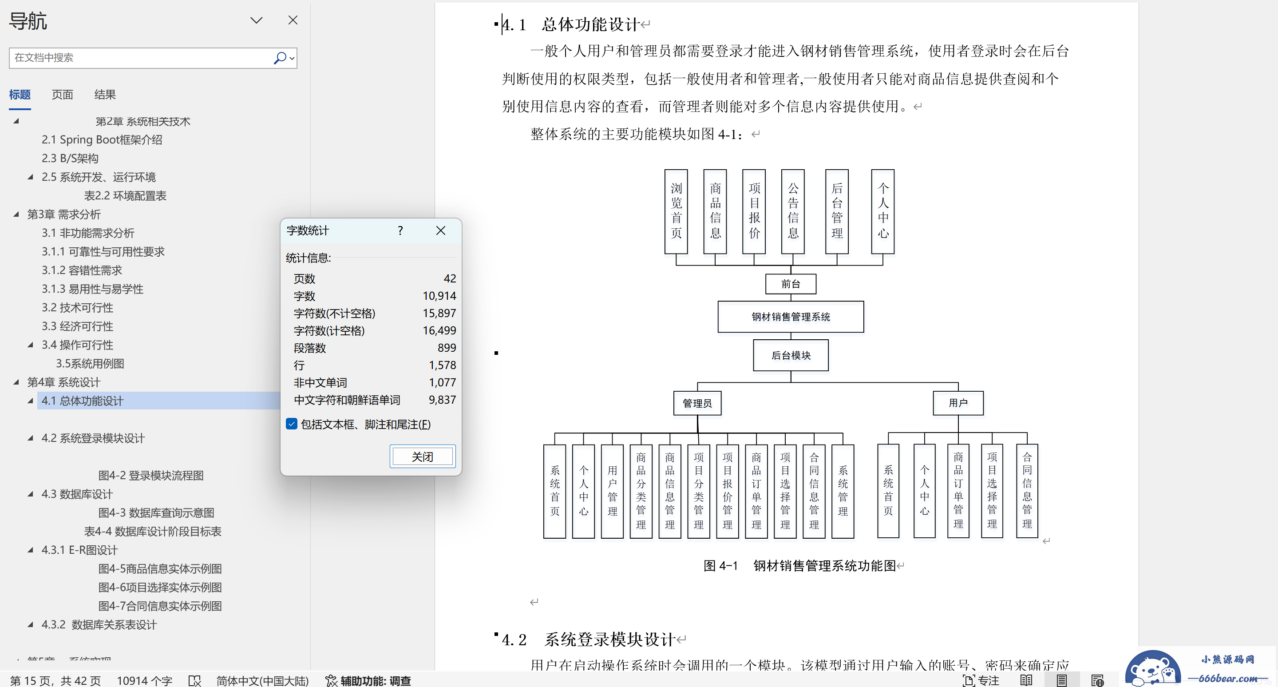
Task: Click the 管理员 box in the diagram
Action: [x=697, y=403]
